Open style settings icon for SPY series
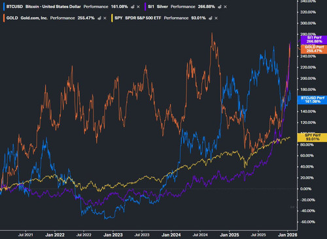 coord(211,18)
